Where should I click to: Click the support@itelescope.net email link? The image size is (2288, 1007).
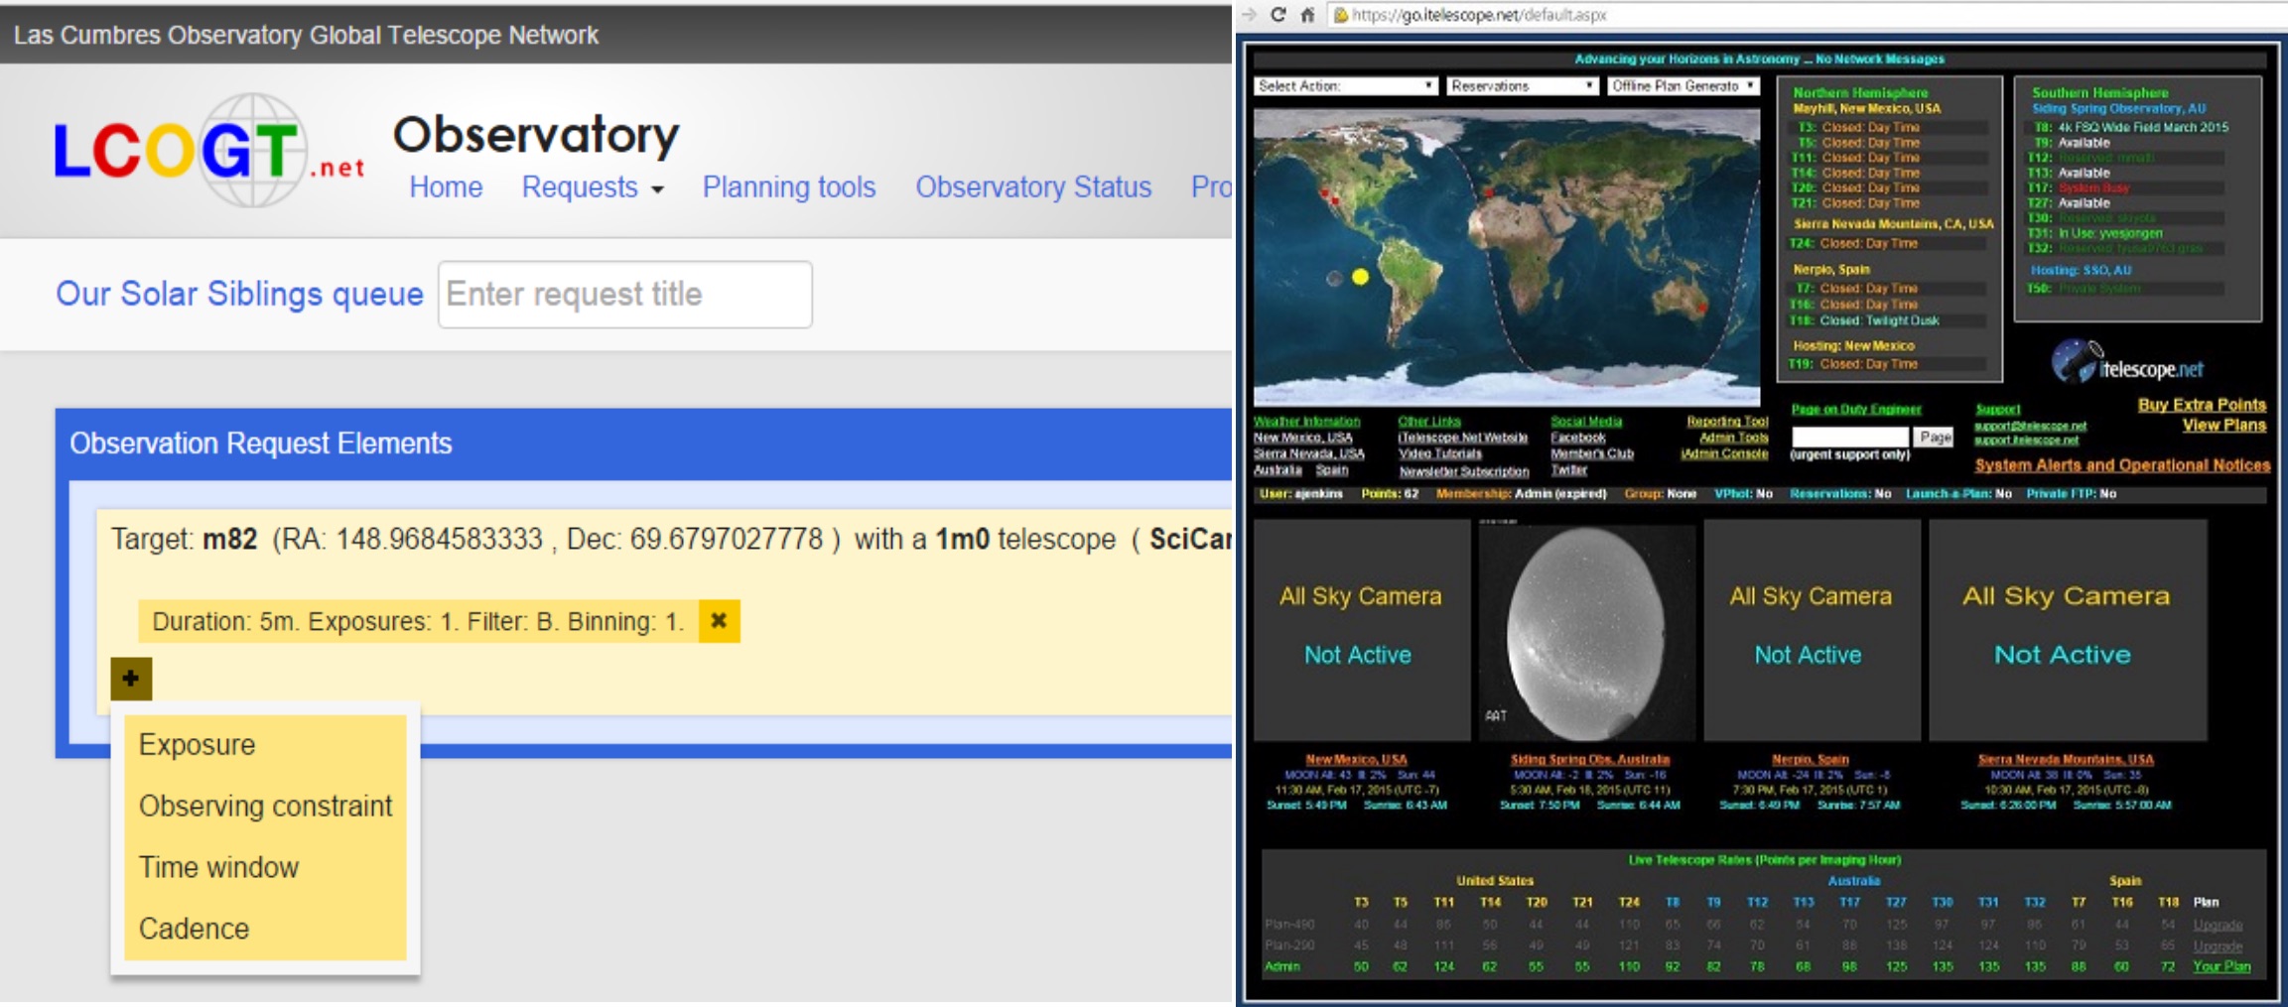click(x=2030, y=426)
